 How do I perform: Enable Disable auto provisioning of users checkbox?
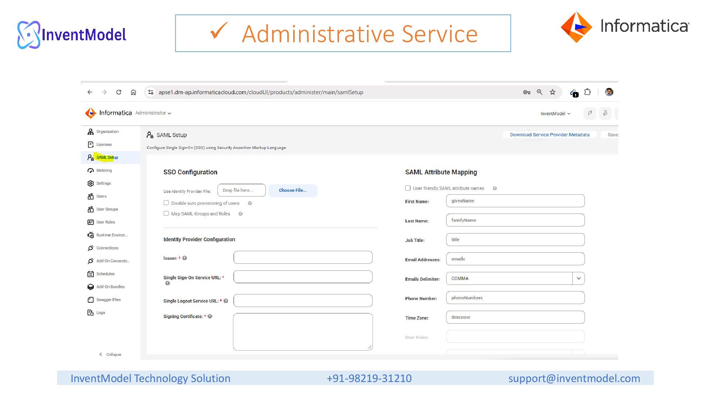tap(166, 203)
